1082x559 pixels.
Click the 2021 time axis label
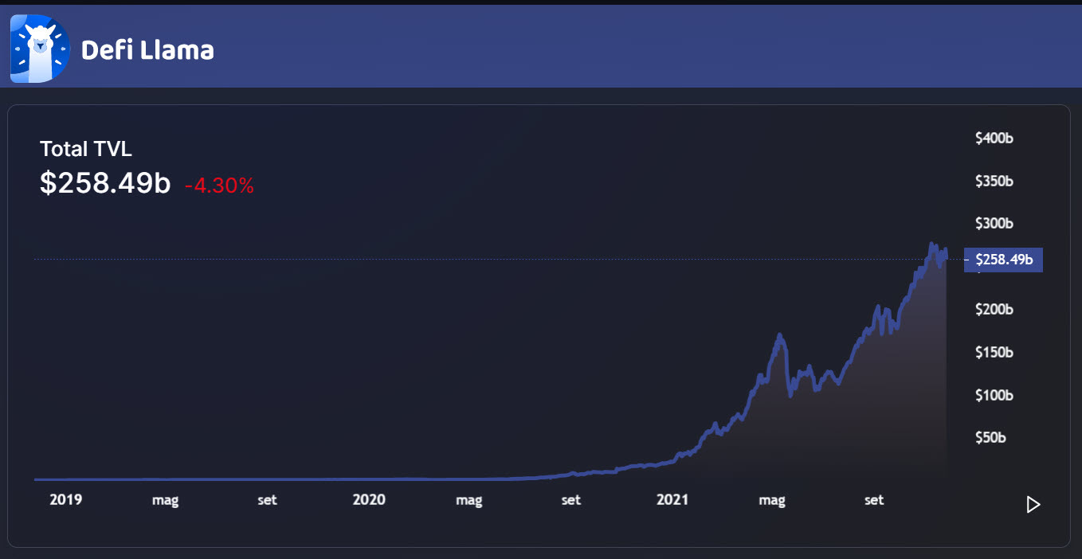(x=672, y=499)
